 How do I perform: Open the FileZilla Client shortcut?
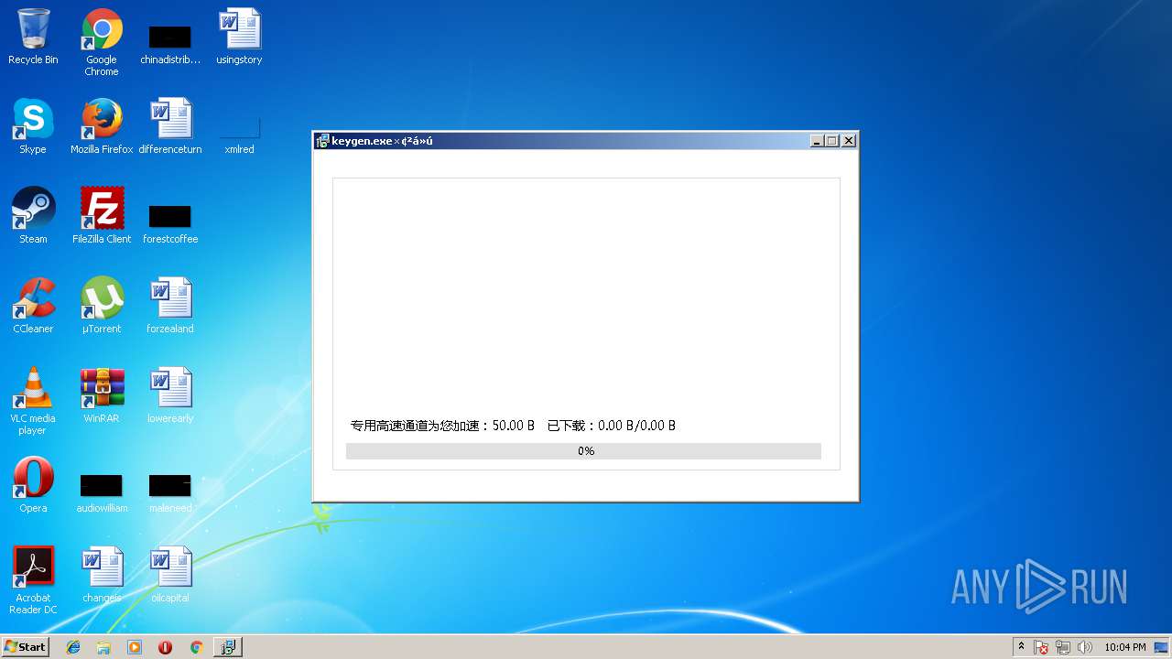click(x=102, y=216)
